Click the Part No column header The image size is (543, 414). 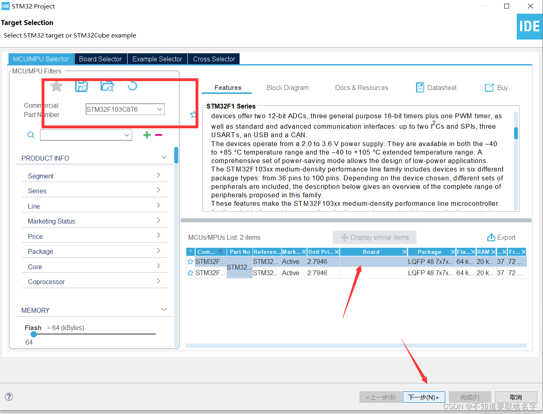pyautogui.click(x=240, y=252)
